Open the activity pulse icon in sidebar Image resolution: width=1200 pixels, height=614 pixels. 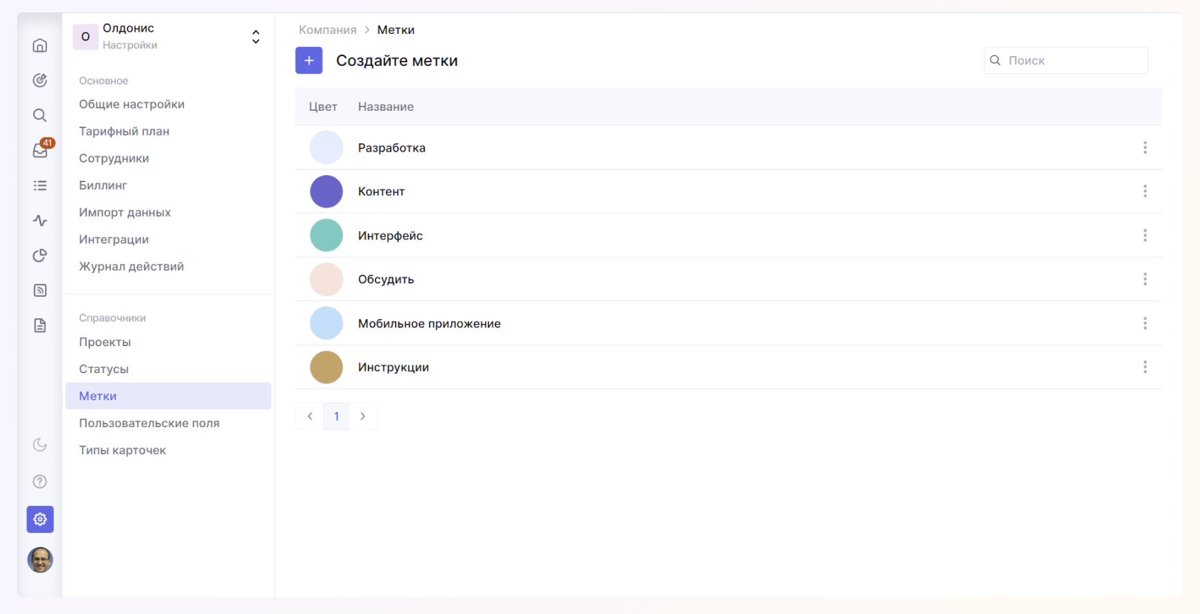tap(40, 221)
